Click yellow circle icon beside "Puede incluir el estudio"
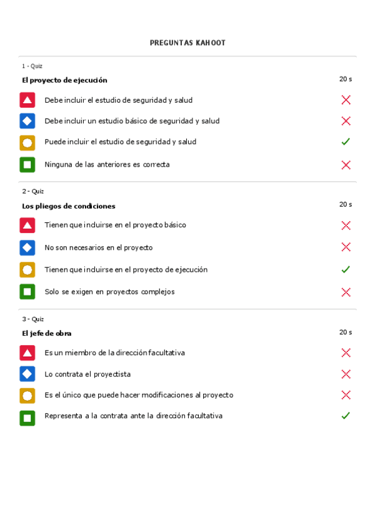The width and height of the screenshot is (375, 531). (x=27, y=143)
